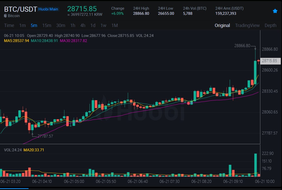Image resolution: width=282 pixels, height=190 pixels.
Task: Click the current price 28715.85 header
Action: 82,9
